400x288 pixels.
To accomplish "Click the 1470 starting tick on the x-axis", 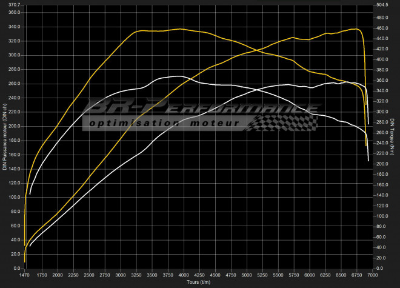I will [x=25, y=276].
